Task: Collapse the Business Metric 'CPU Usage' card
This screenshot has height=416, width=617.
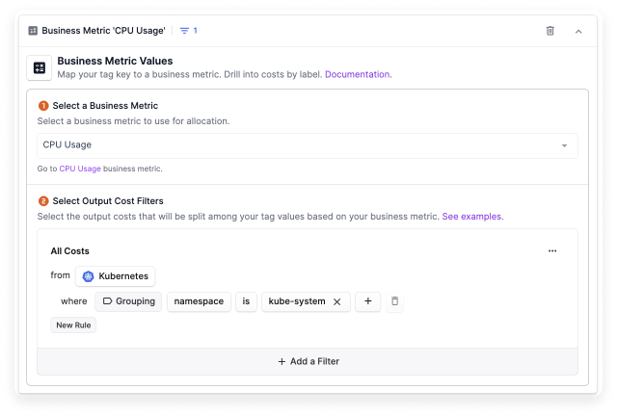Action: (578, 32)
